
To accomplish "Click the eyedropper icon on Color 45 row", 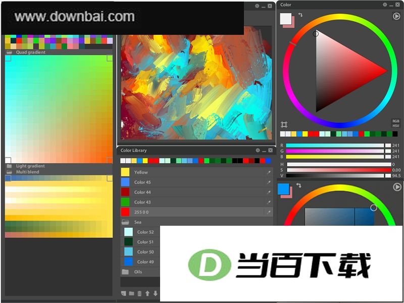I will pyautogui.click(x=269, y=182).
